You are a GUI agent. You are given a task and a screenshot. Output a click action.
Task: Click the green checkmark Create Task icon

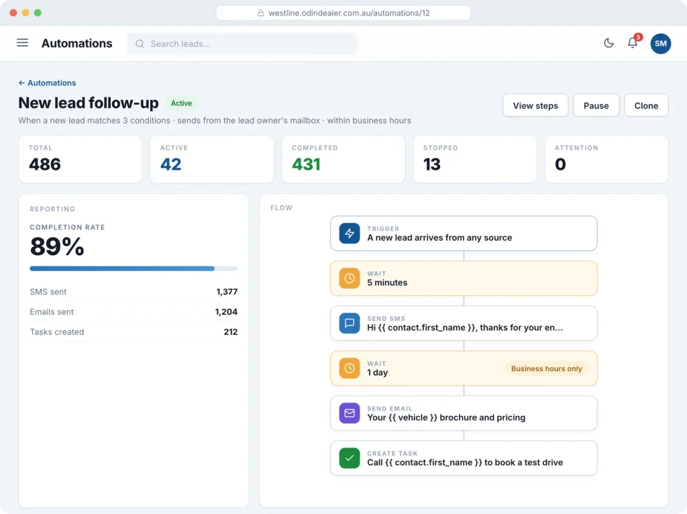point(349,458)
